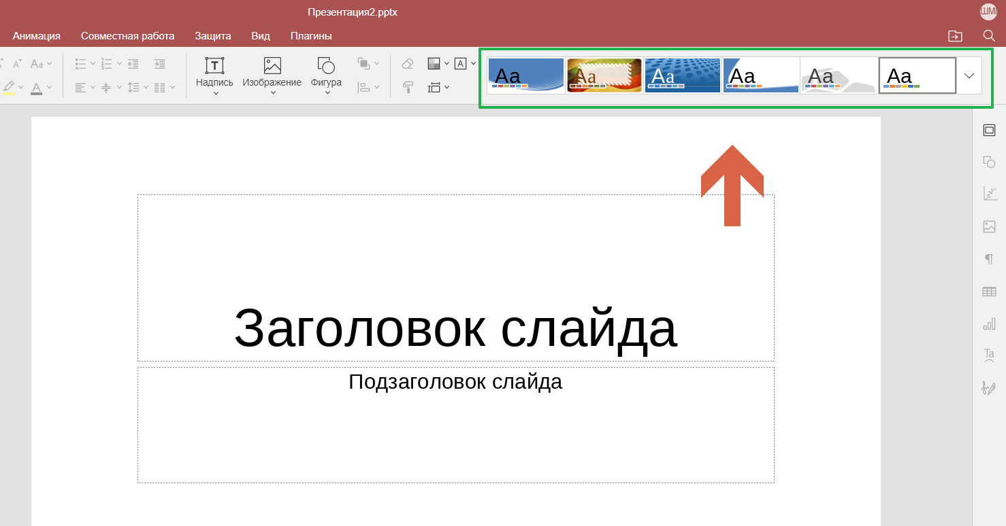
Task: Open the color scheme dropdown
Action: click(x=438, y=64)
